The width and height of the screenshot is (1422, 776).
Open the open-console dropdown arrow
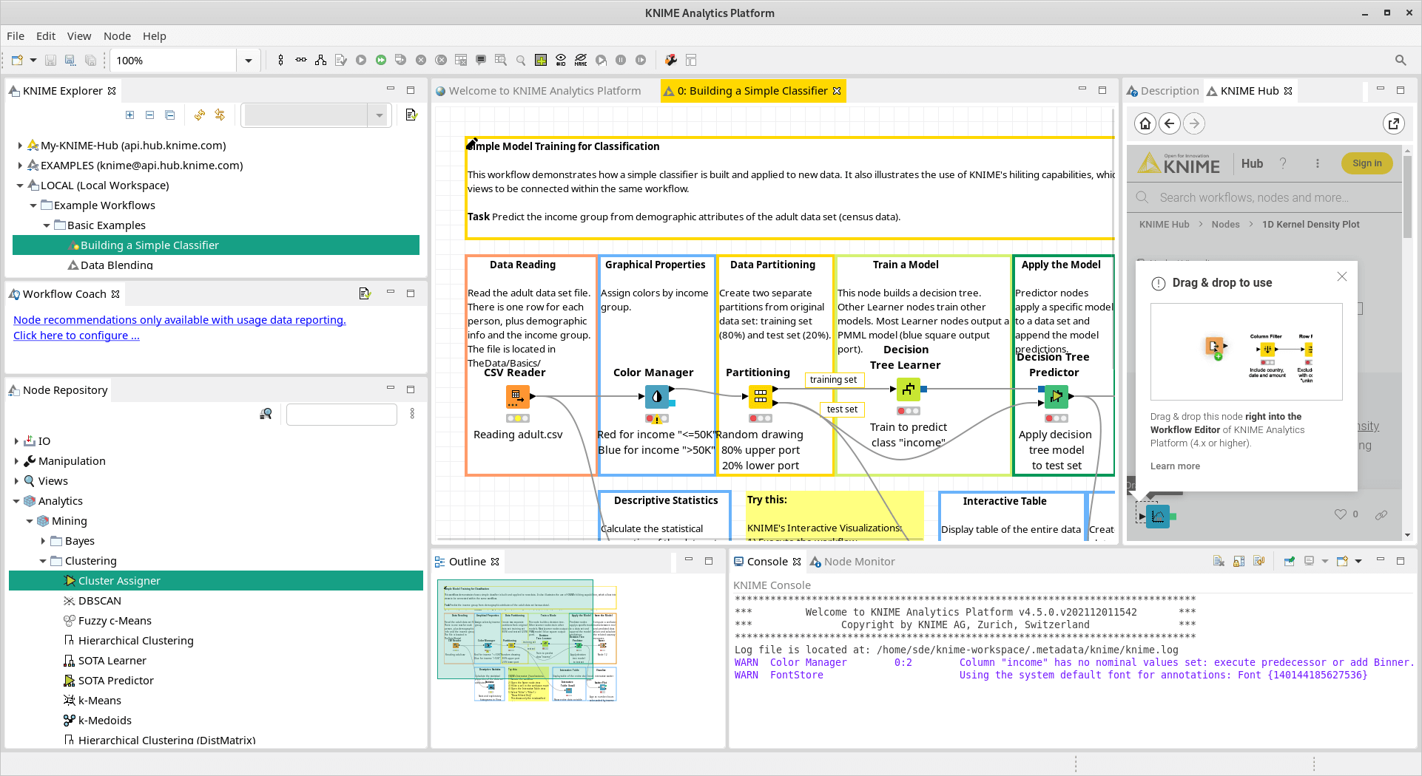point(1358,562)
